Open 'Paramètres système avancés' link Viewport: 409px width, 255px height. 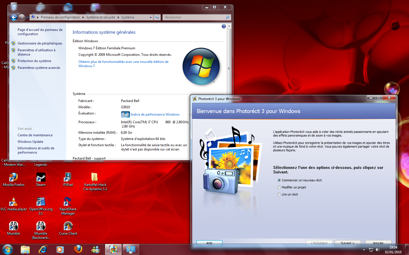[39, 68]
